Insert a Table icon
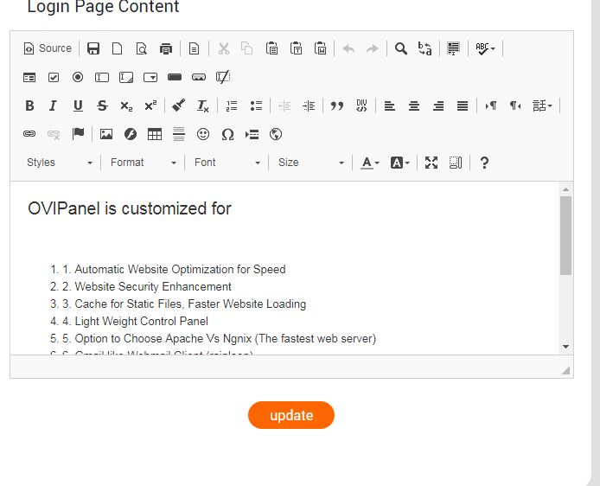Screen dimensions: 600x486 tap(155, 134)
